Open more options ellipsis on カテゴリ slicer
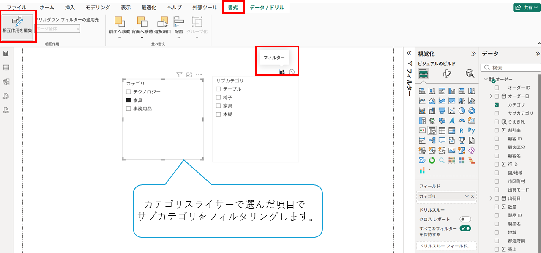The width and height of the screenshot is (541, 253). tap(199, 75)
